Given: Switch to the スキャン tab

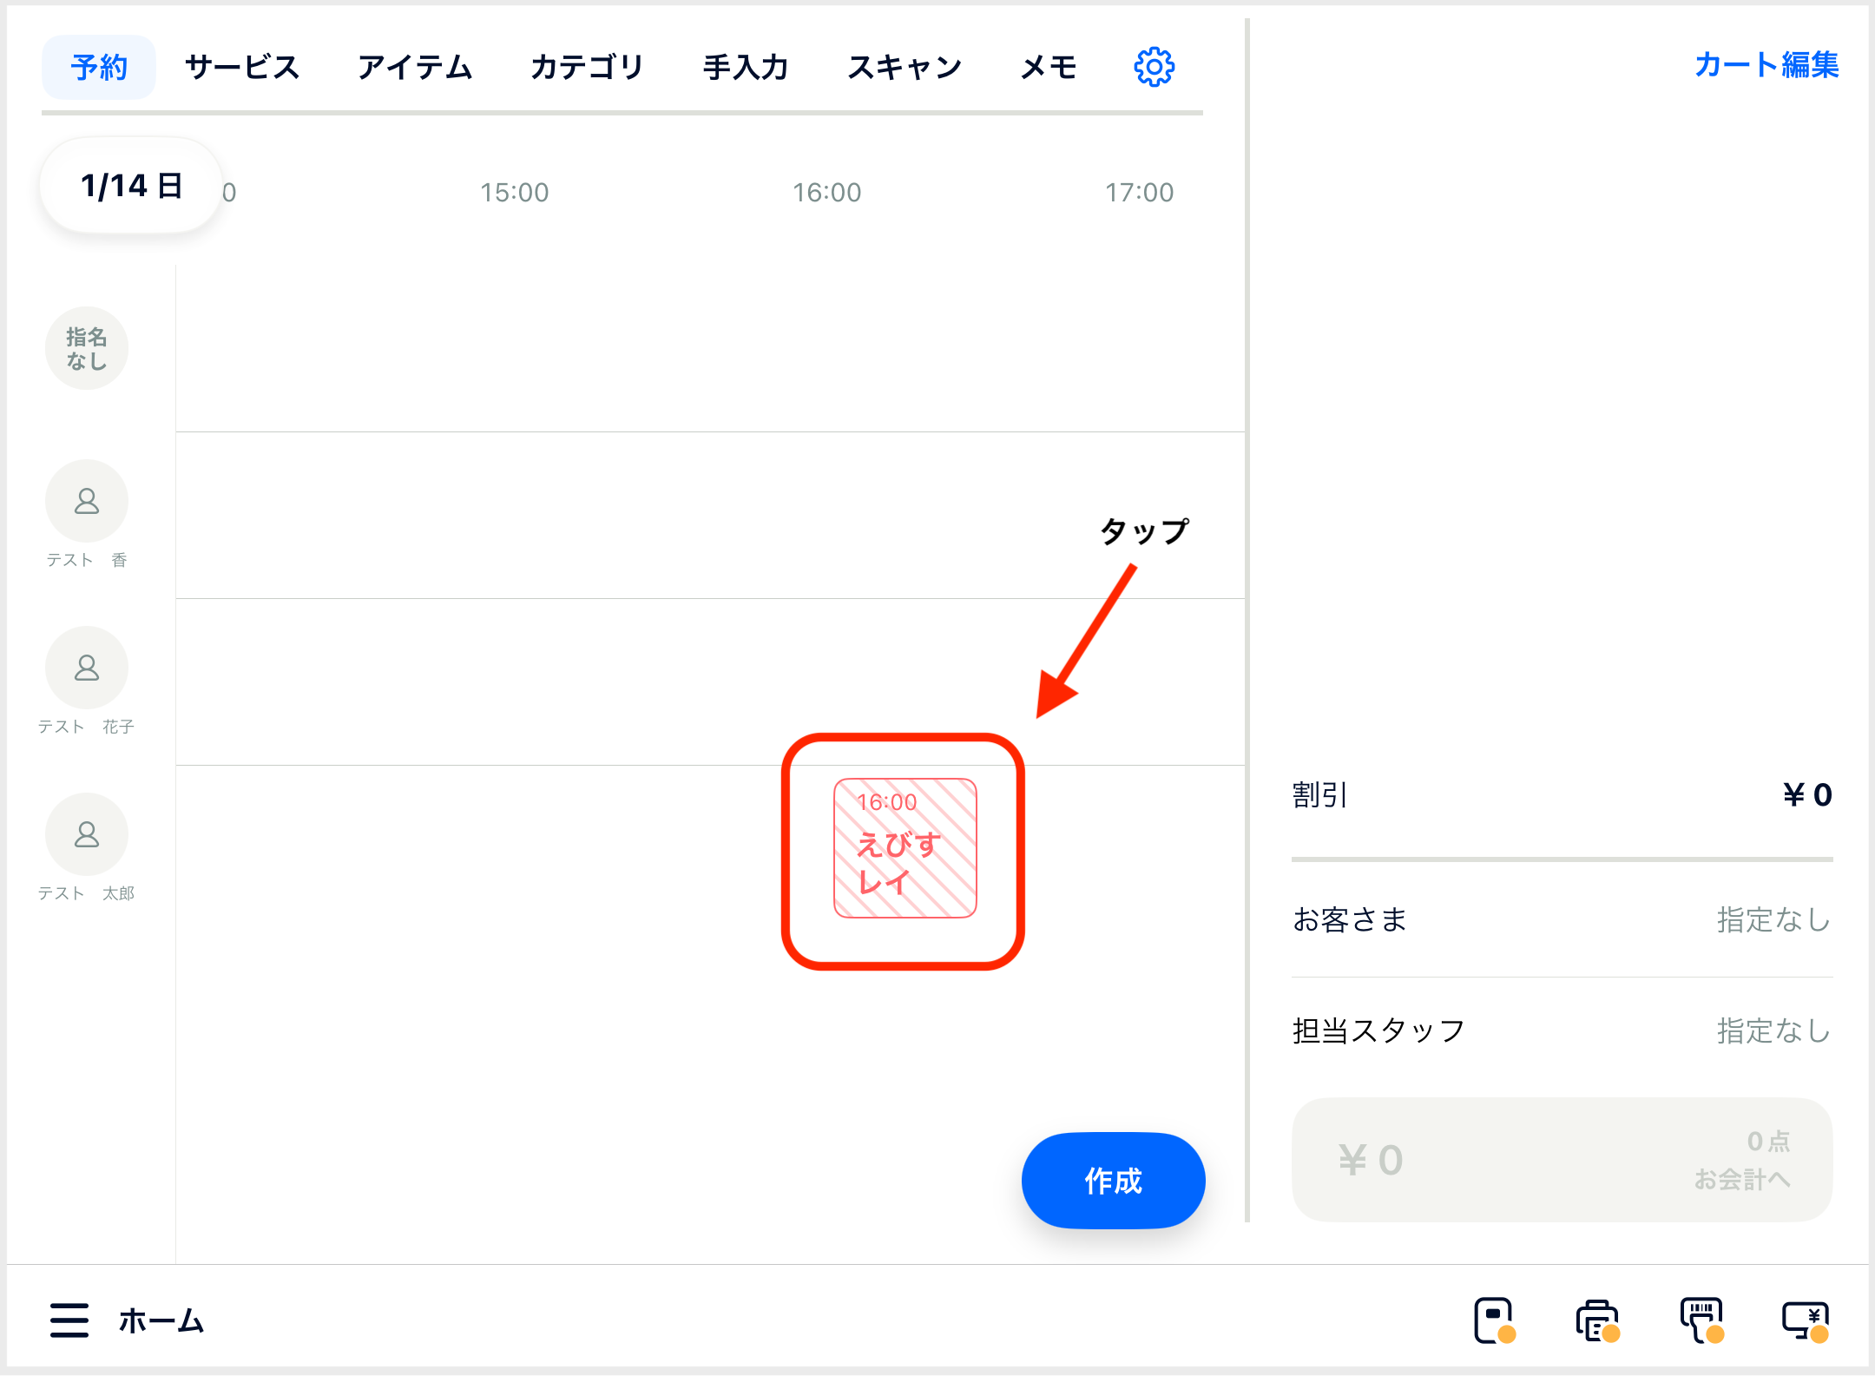Looking at the screenshot, I should [905, 67].
